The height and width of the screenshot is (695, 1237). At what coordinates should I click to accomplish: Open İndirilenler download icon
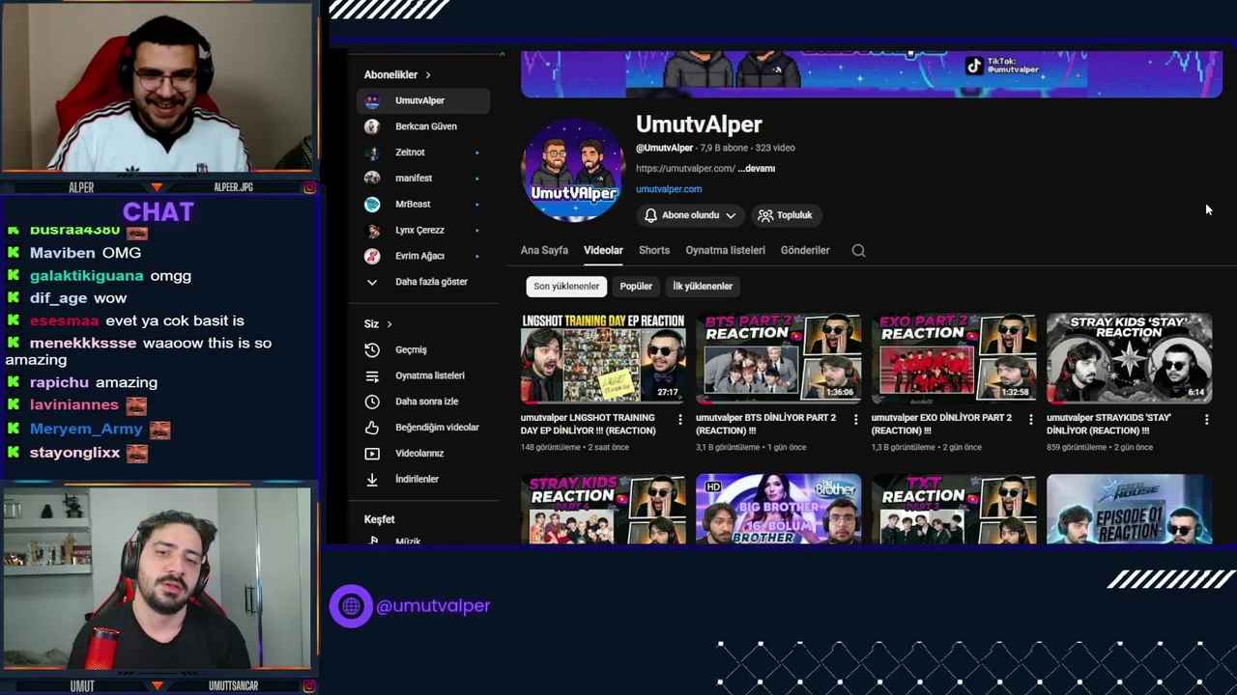click(372, 479)
